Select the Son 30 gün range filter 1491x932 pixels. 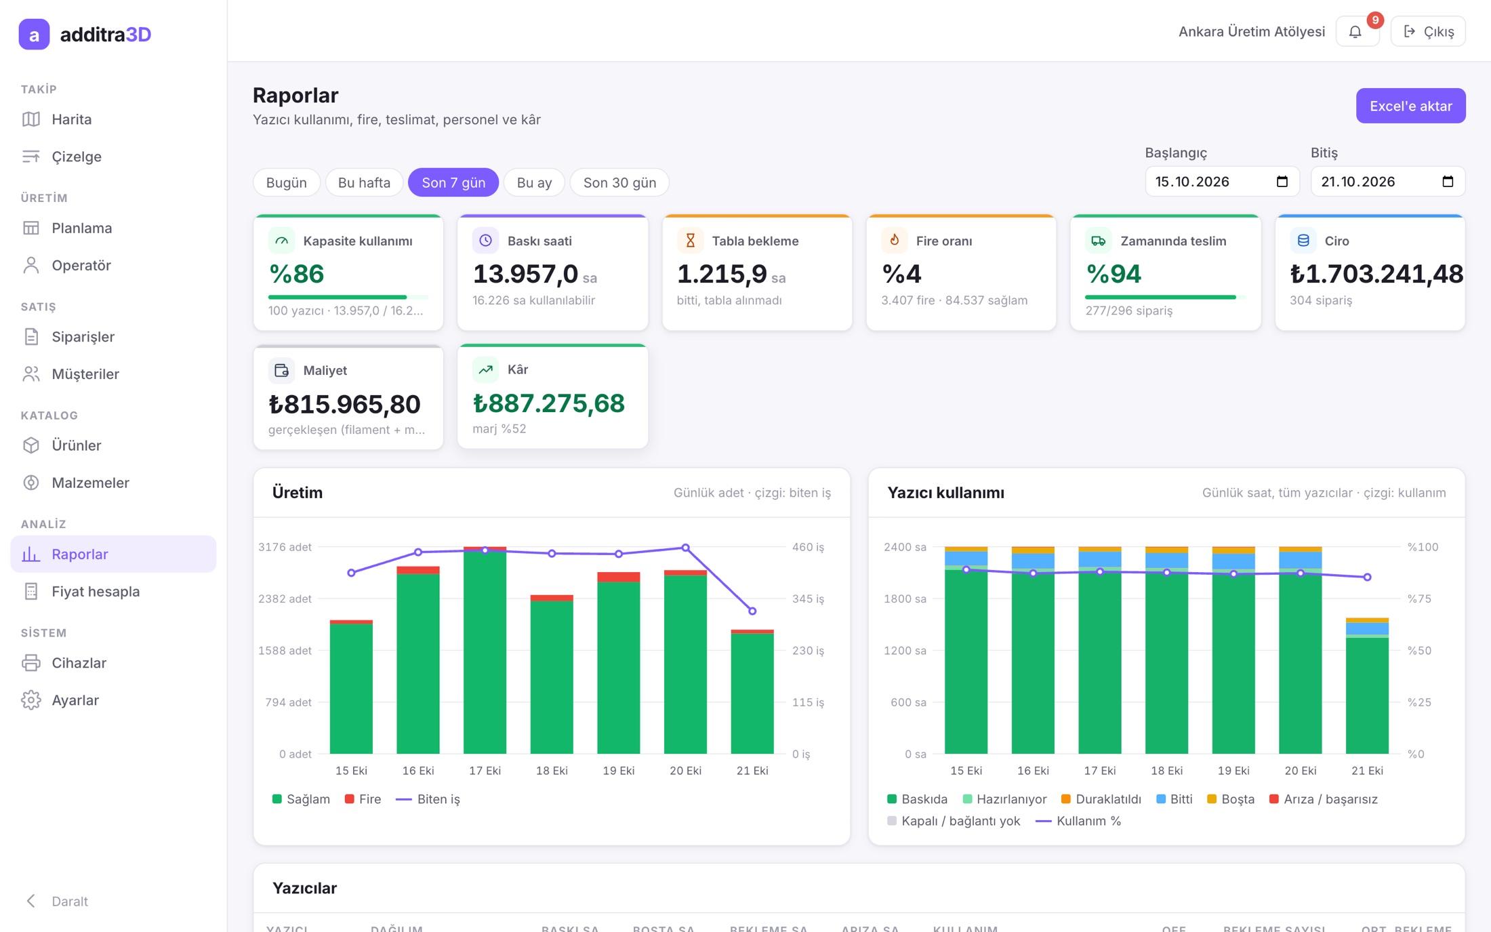click(x=619, y=182)
